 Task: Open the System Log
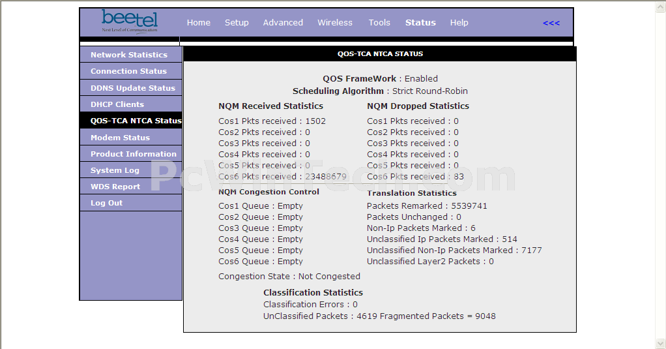pos(131,170)
